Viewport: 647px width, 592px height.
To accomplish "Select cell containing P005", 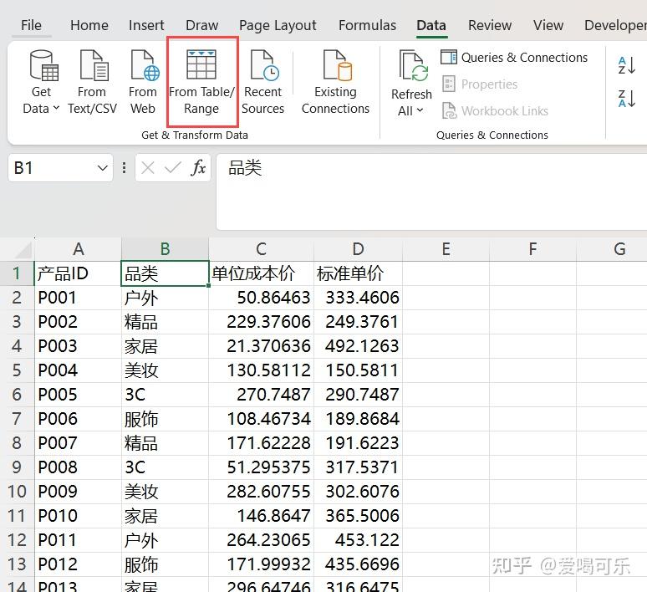I will pos(78,395).
